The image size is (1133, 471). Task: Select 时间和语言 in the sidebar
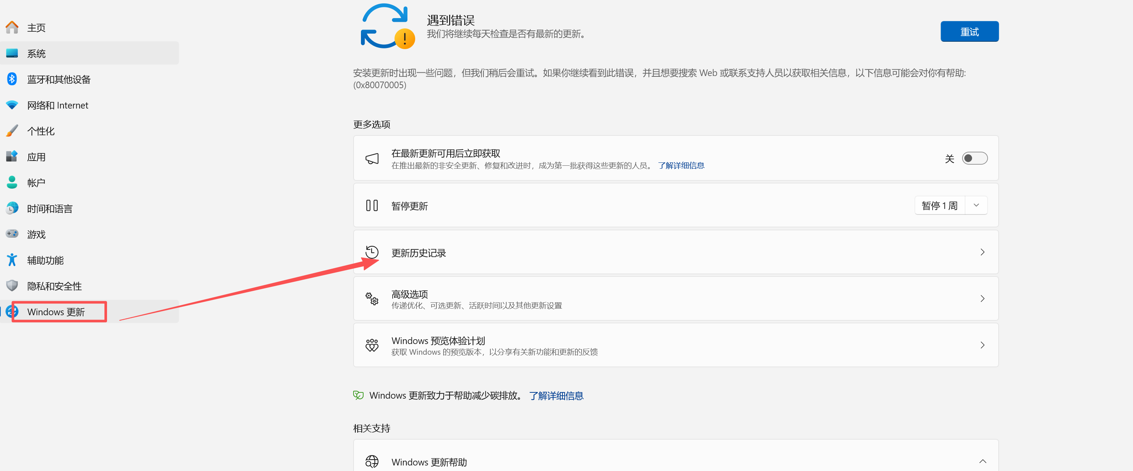[x=50, y=209]
